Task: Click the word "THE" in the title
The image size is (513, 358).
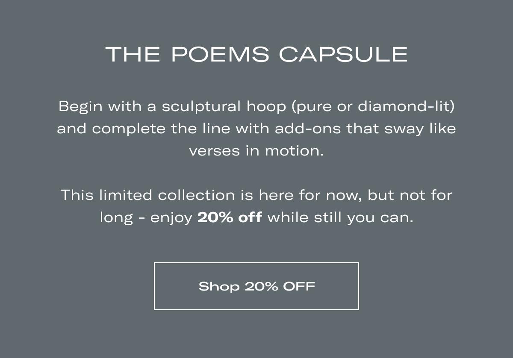Action: [x=133, y=54]
